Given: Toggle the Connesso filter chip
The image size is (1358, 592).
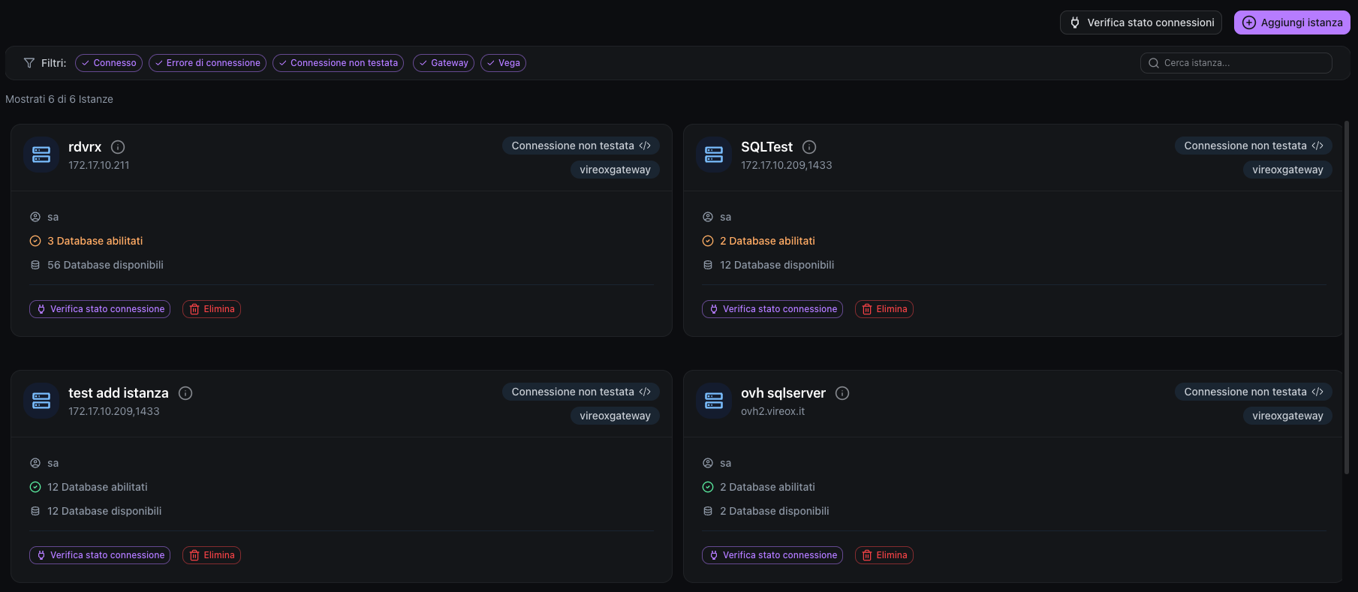Looking at the screenshot, I should click(109, 63).
